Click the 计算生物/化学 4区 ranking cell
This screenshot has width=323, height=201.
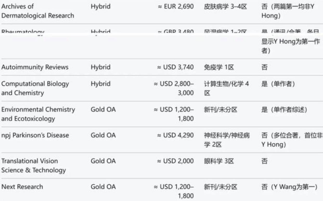226,88
